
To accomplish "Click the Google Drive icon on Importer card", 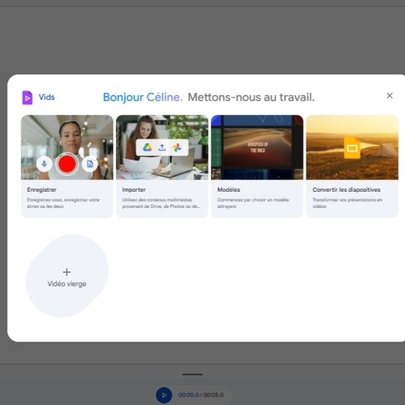I will click(147, 147).
